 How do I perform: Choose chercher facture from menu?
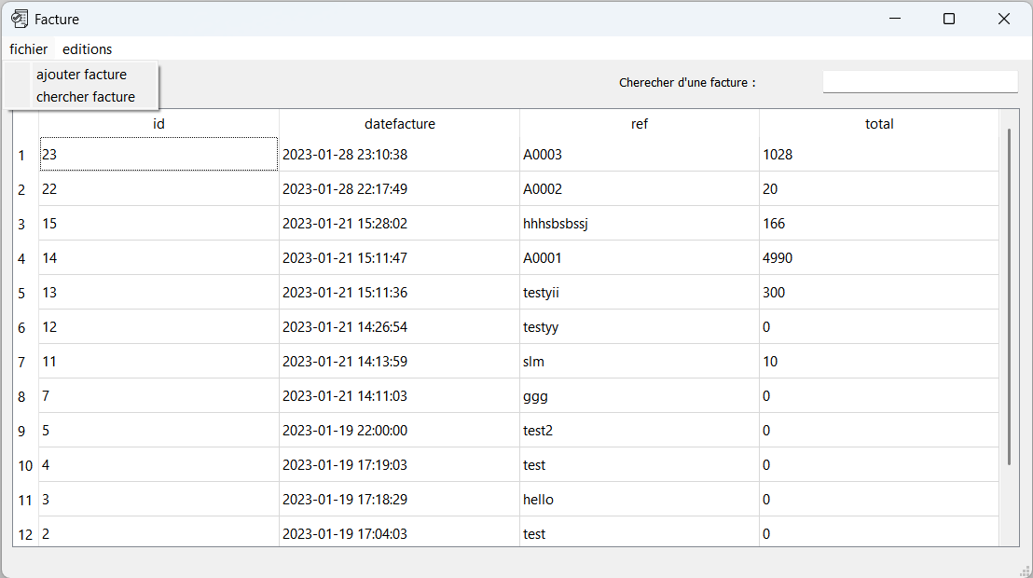click(85, 97)
